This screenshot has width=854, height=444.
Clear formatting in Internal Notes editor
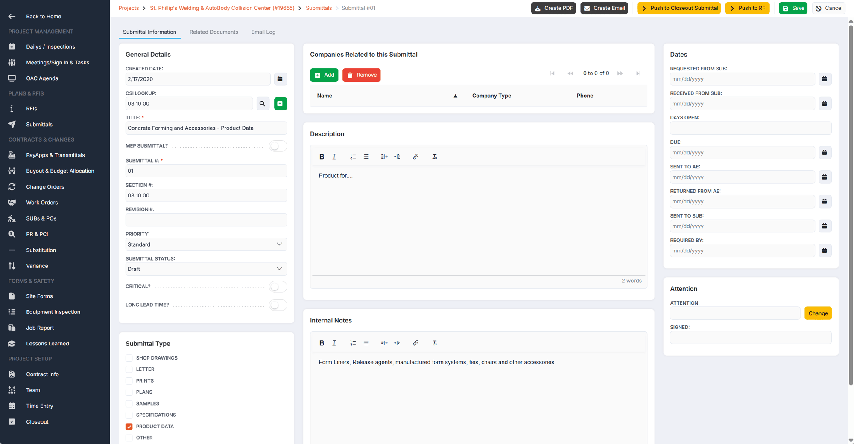pyautogui.click(x=434, y=343)
